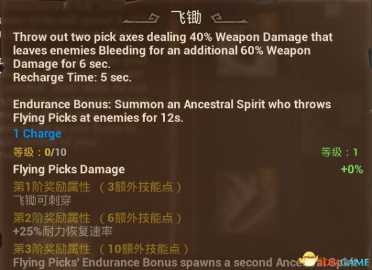The height and width of the screenshot is (270, 372).
Task: Click the yellow duck mascot in watermark
Action: [x=309, y=258]
